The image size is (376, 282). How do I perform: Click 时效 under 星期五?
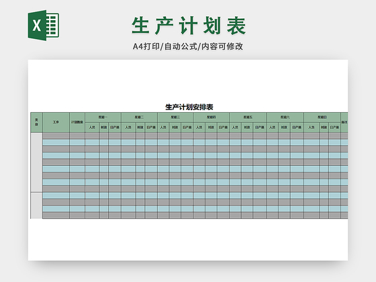tap(247, 128)
